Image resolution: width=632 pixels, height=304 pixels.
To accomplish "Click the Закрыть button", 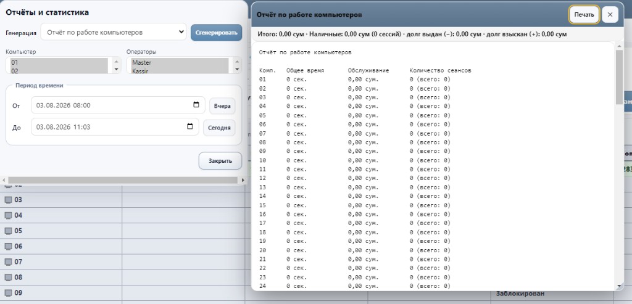I will point(220,161).
